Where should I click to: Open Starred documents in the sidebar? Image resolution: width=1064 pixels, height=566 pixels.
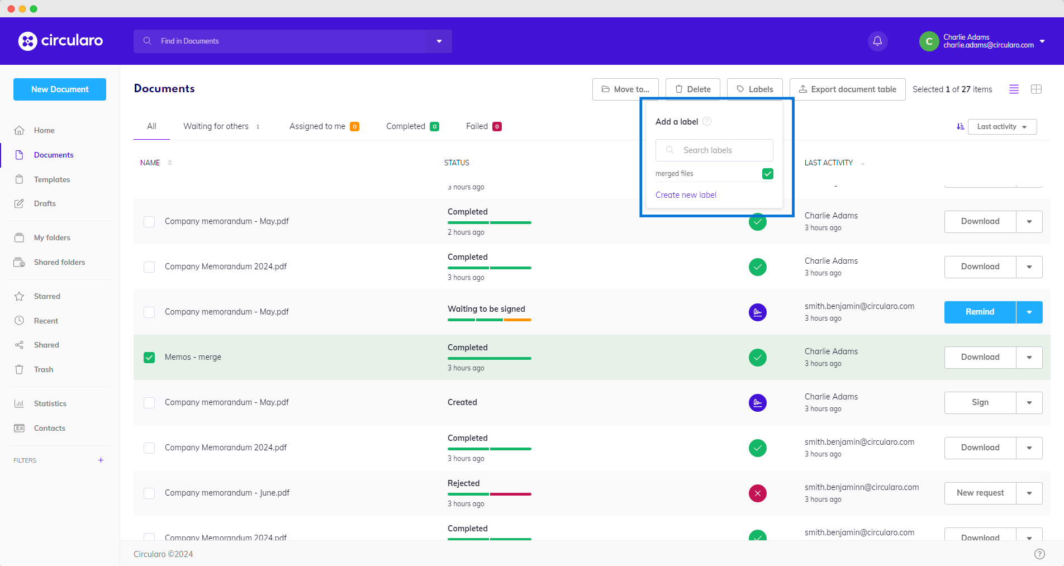coord(47,296)
